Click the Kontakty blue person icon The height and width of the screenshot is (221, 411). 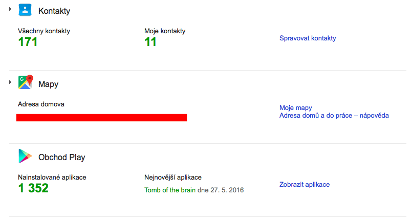[25, 10]
